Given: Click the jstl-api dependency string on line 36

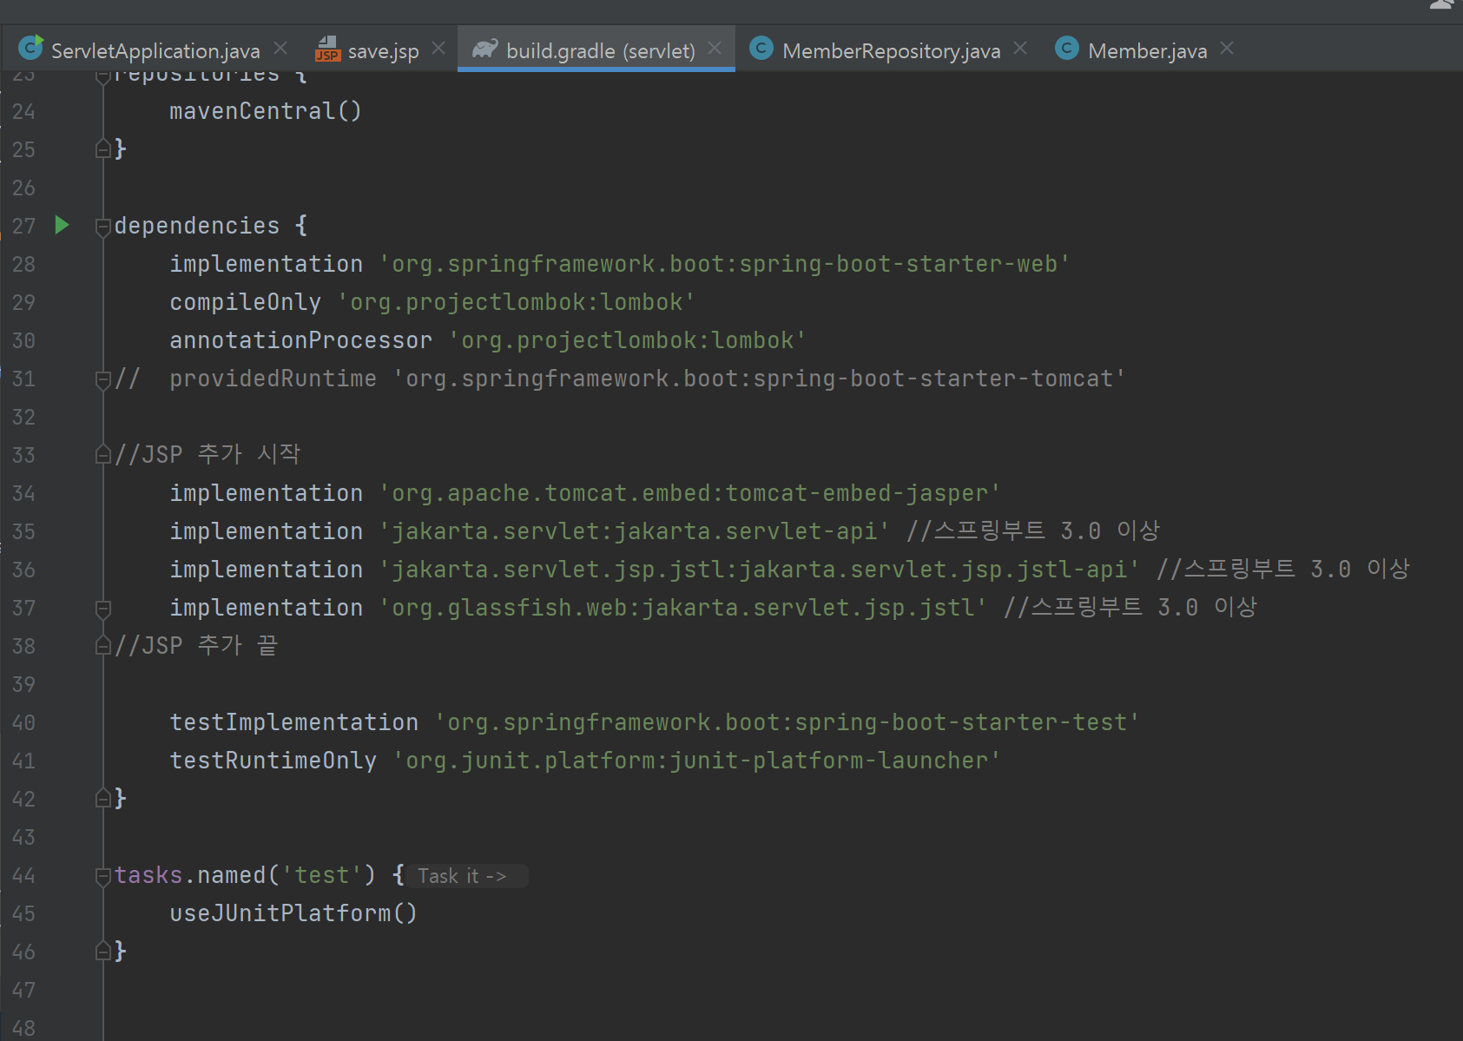Looking at the screenshot, I should pyautogui.click(x=760, y=570).
